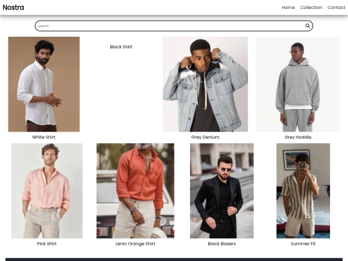
Task: Click the "Black Shirt" label
Action: point(121,47)
